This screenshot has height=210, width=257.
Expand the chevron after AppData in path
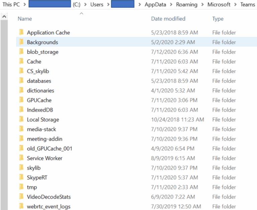point(171,4)
